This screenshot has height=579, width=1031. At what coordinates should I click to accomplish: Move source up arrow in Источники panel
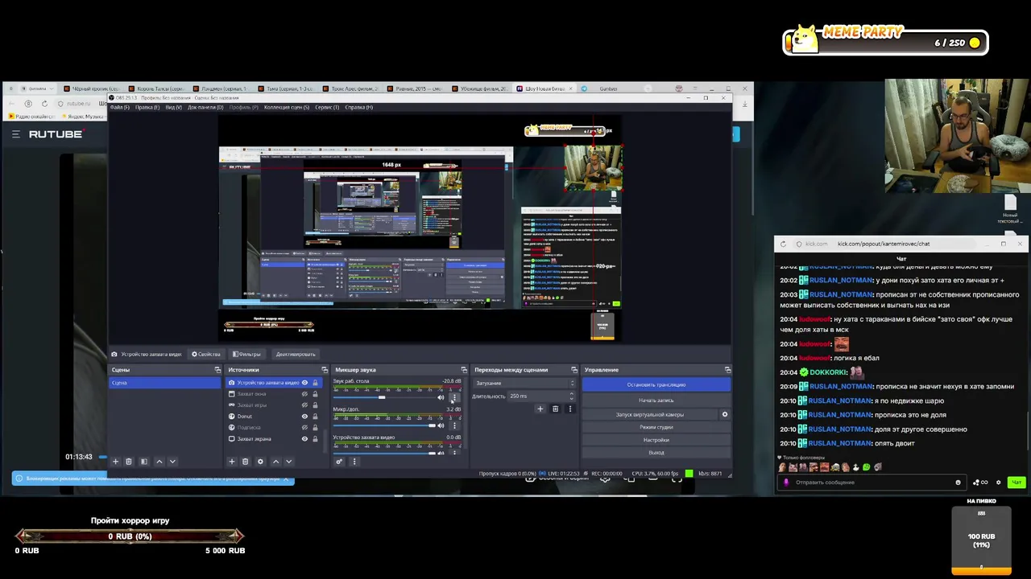pos(275,462)
